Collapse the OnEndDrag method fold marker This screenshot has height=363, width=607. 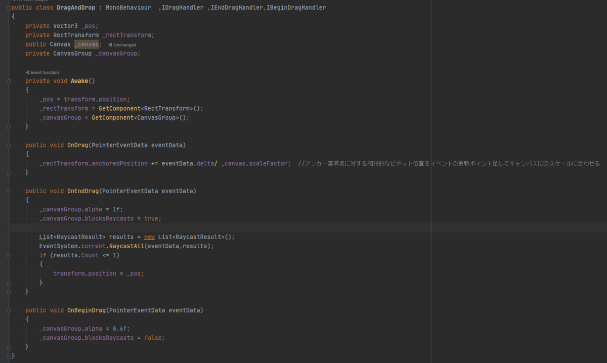(x=9, y=191)
